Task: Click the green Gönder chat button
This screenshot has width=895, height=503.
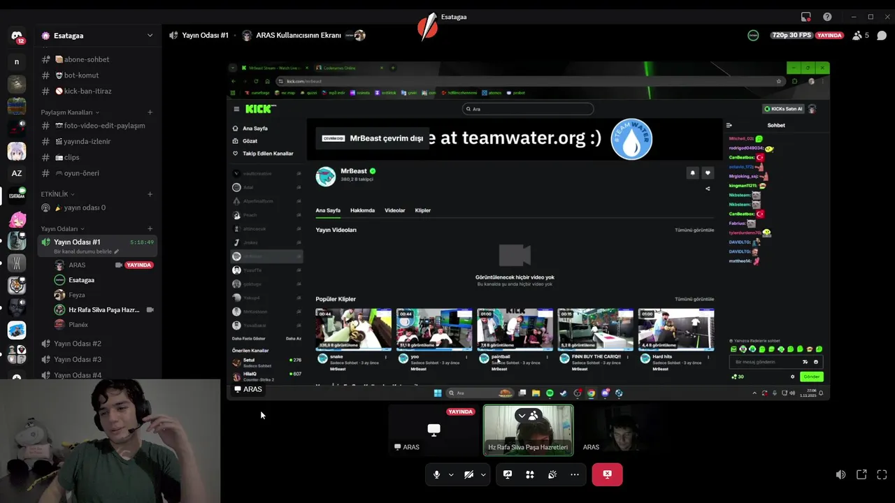Action: [x=811, y=377]
